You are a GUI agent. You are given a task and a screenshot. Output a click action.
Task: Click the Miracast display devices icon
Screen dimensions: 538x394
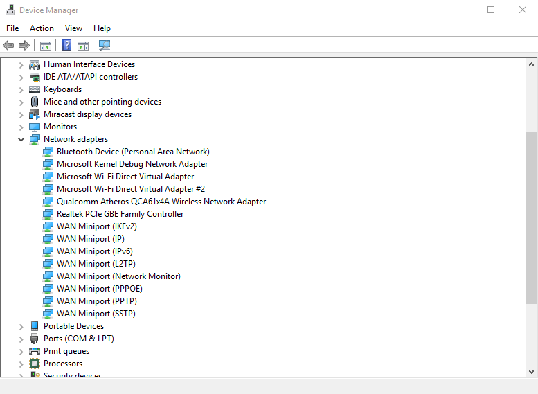(35, 114)
